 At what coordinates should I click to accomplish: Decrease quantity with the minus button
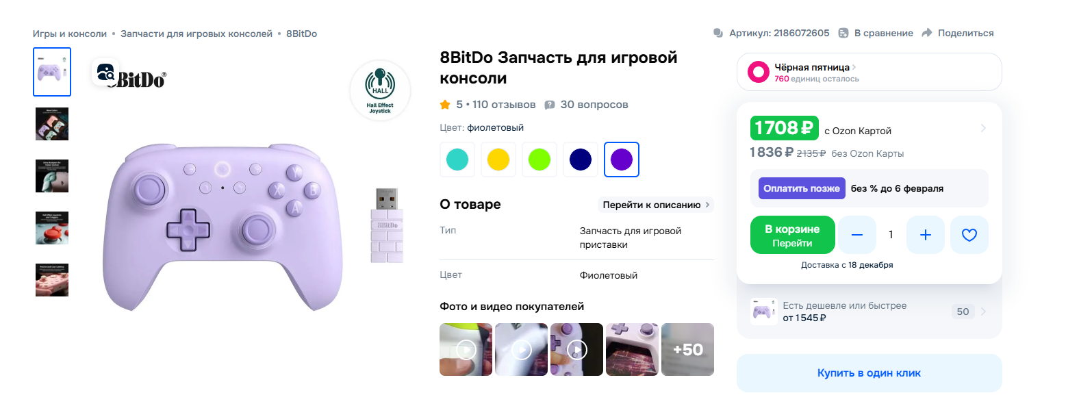857,235
